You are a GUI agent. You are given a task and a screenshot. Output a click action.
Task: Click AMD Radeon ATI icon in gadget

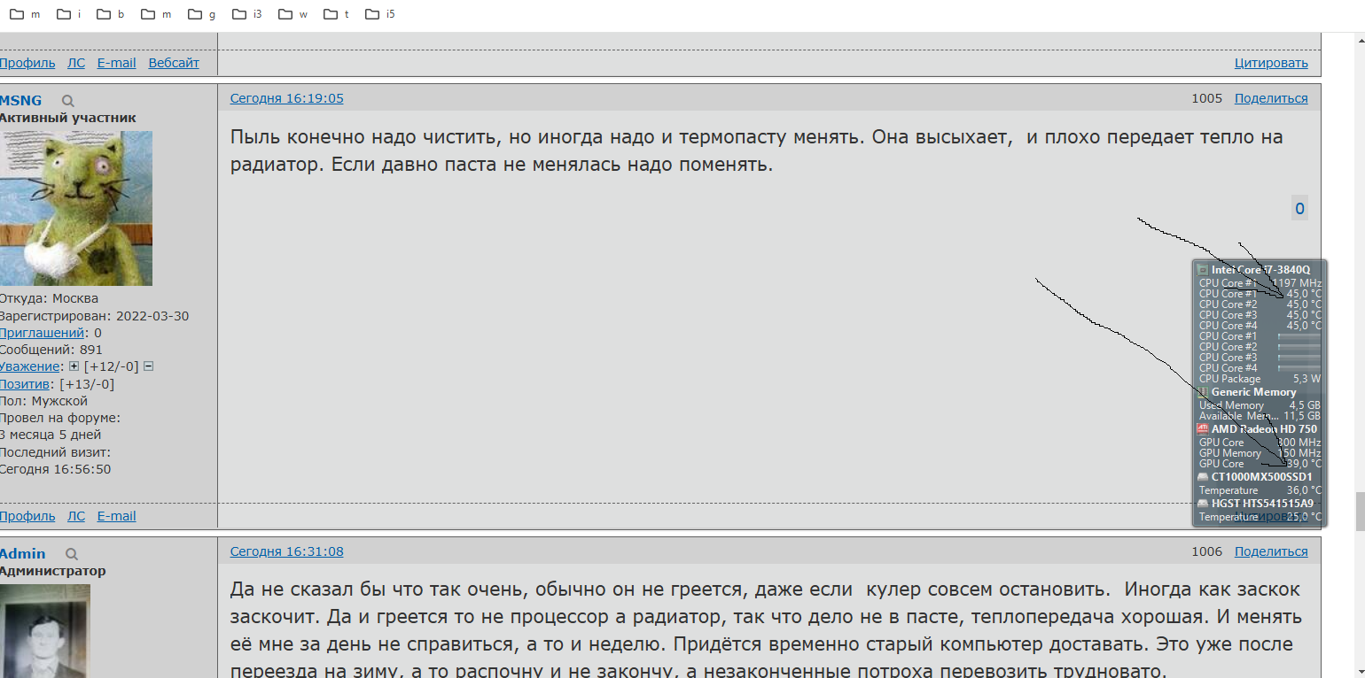point(1203,429)
